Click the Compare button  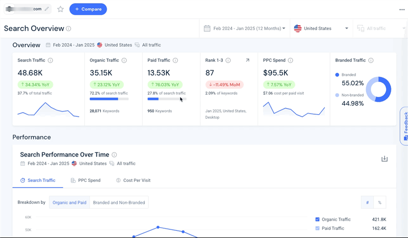(88, 9)
